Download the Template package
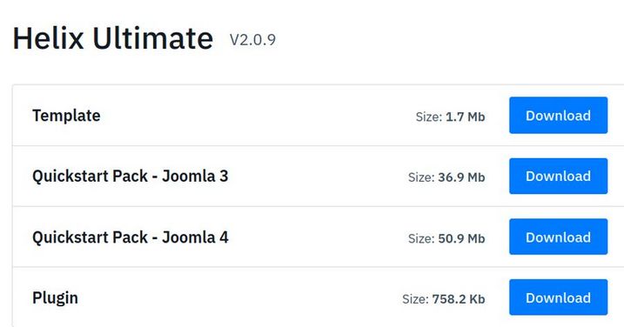Screen dimensions: 624x327 (559, 116)
